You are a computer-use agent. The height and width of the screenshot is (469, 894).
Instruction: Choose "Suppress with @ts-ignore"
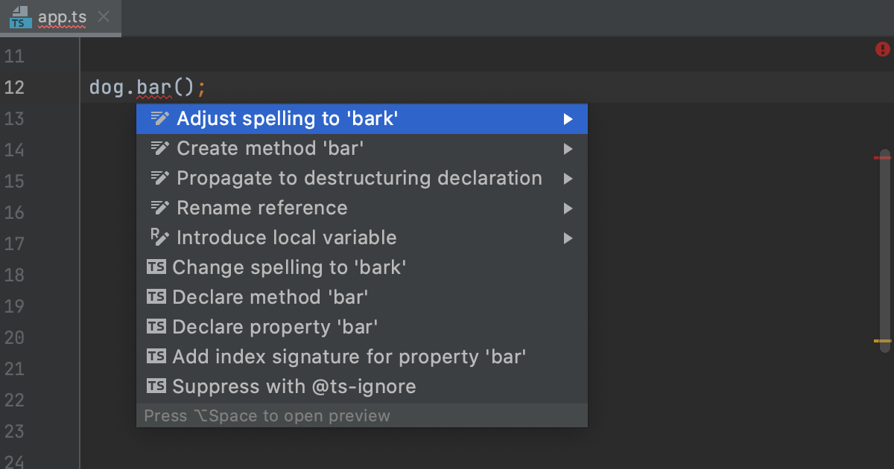(x=294, y=386)
